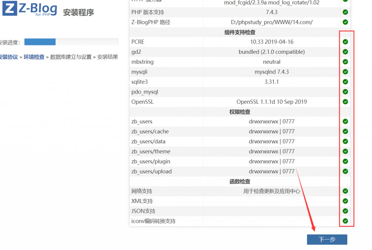
Task: Click green check icon for XML支持
Action: (x=345, y=201)
